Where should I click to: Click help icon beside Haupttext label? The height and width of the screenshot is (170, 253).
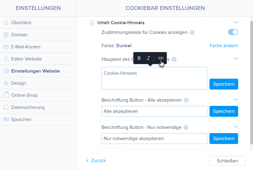click(x=174, y=59)
